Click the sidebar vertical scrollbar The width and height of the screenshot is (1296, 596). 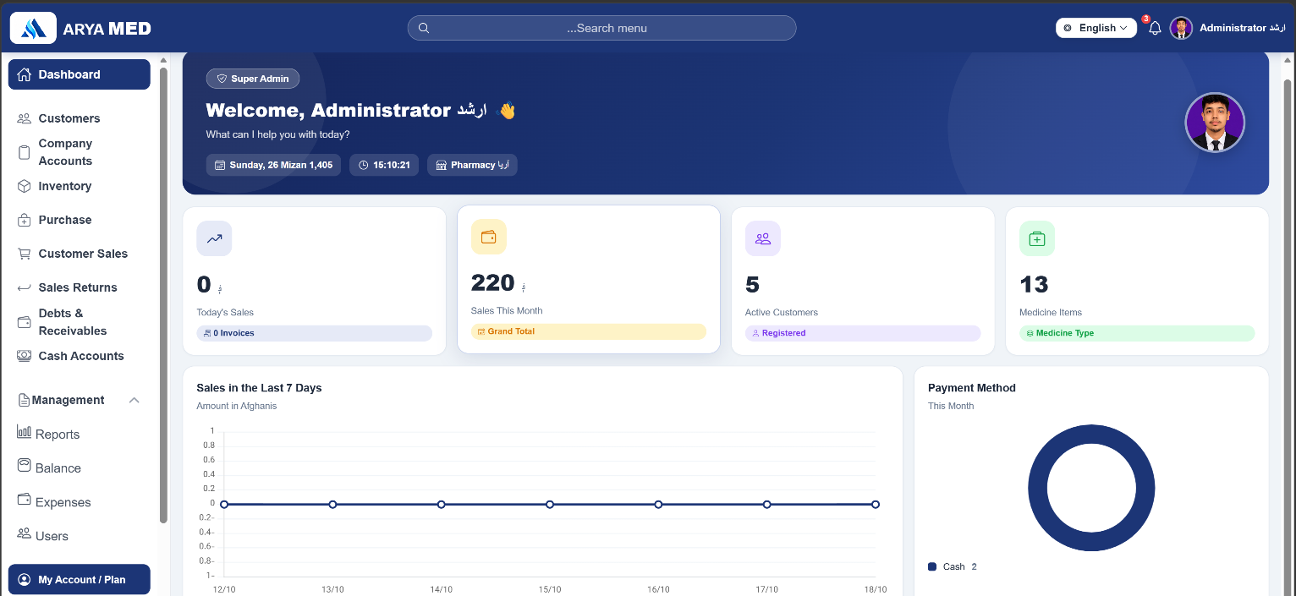tap(163, 296)
